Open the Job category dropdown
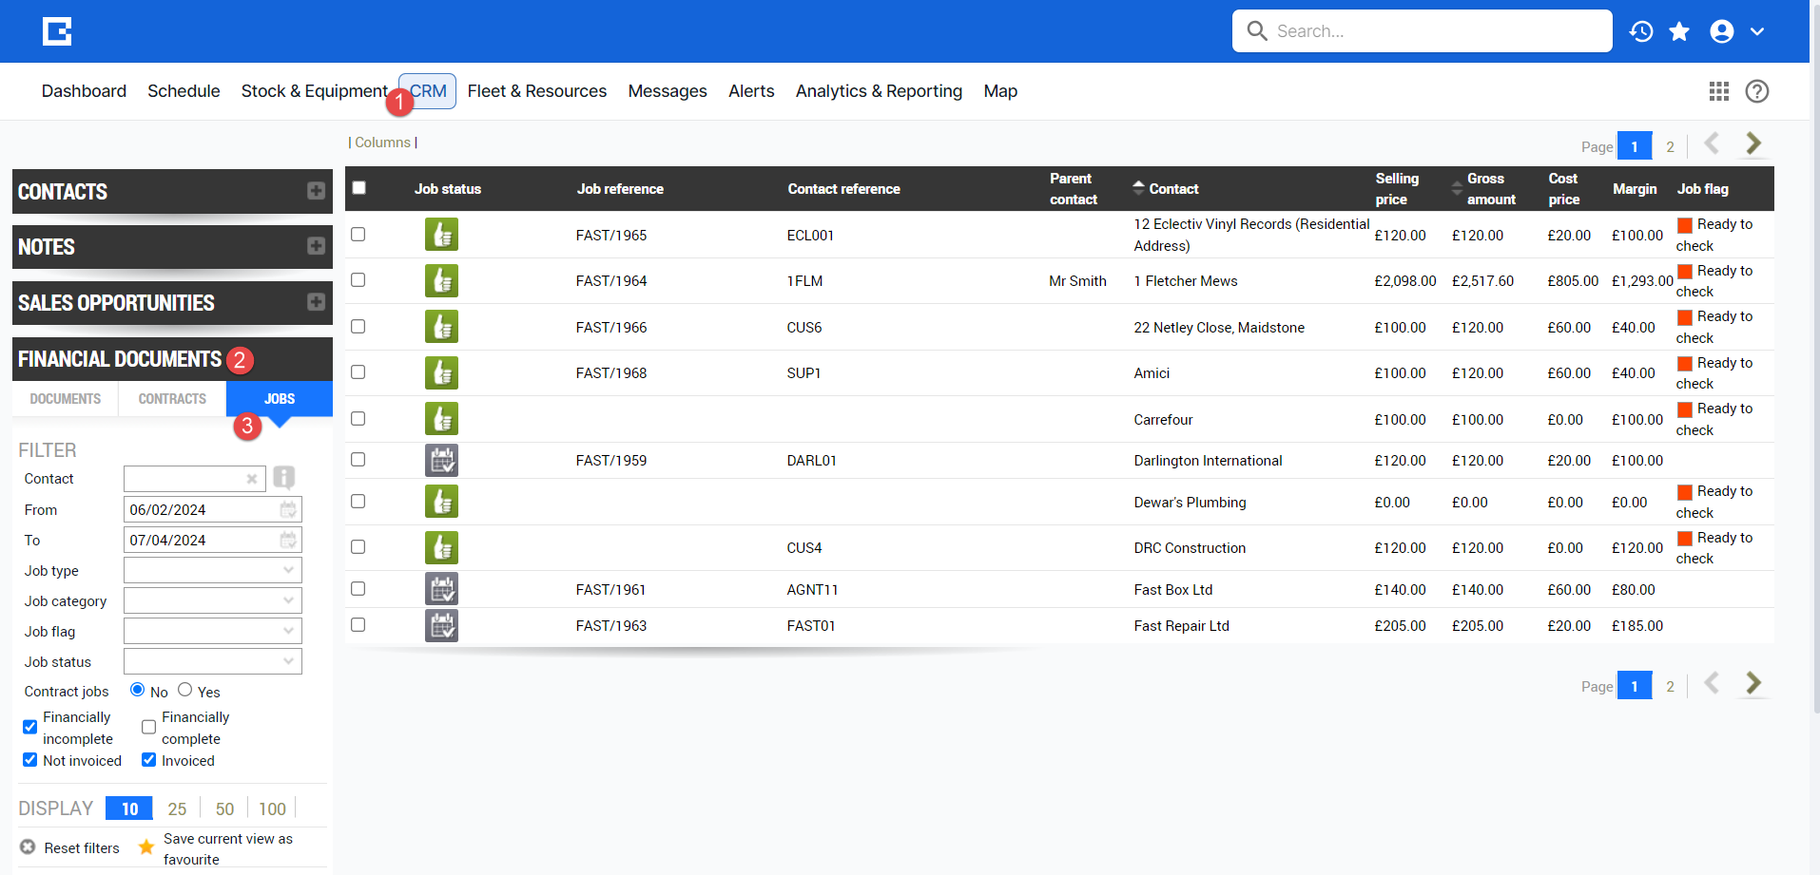Image resolution: width=1820 pixels, height=875 pixels. pos(213,600)
